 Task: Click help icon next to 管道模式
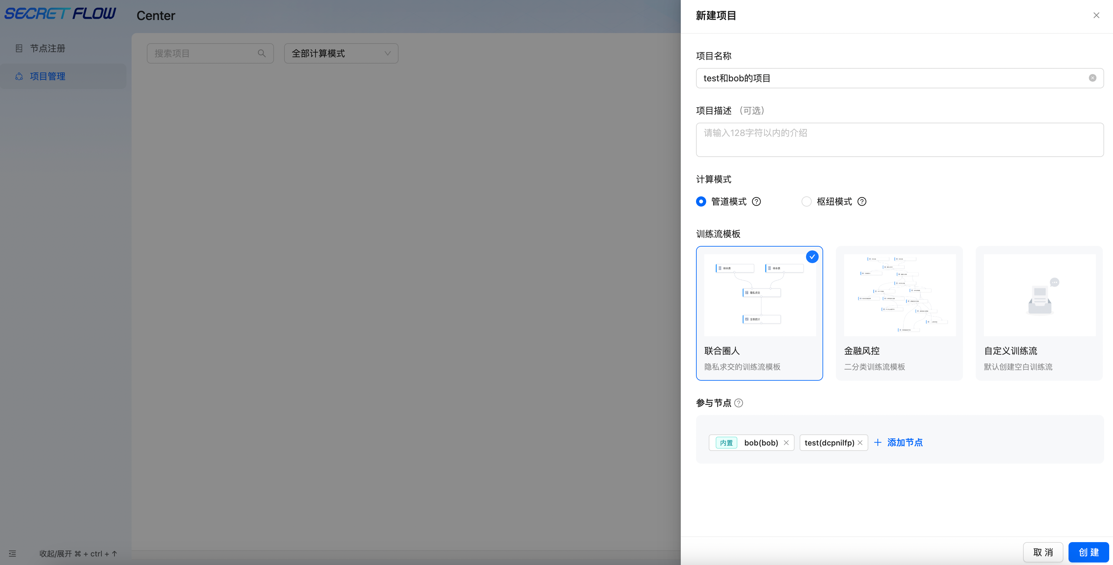point(756,202)
